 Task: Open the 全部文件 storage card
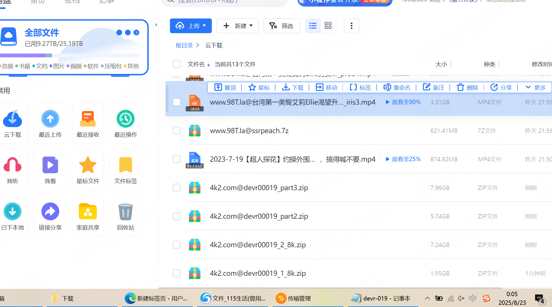74,47
